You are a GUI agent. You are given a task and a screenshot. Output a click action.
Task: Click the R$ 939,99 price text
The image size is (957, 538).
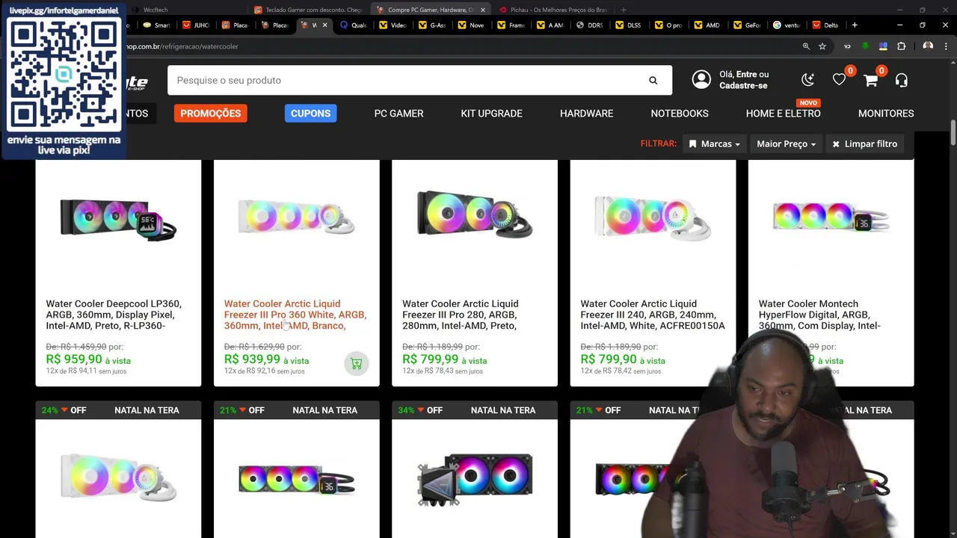252,359
